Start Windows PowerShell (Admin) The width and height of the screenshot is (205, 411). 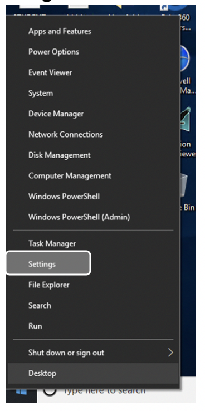pyautogui.click(x=93, y=217)
